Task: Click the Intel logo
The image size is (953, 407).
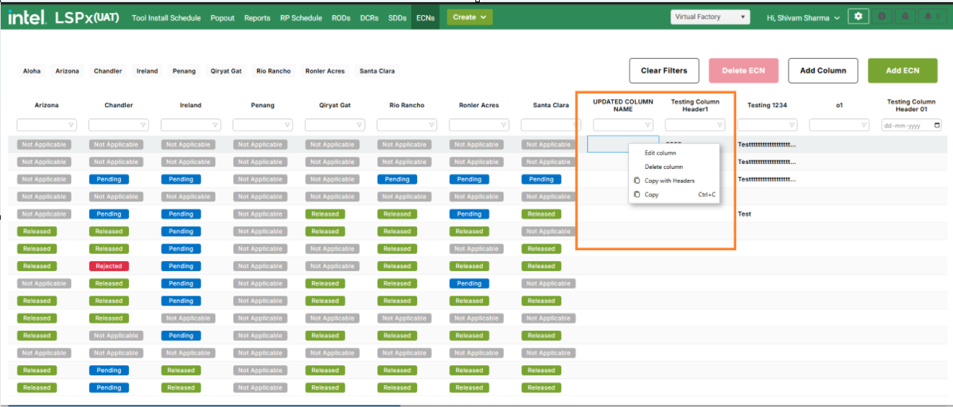Action: click(x=27, y=17)
